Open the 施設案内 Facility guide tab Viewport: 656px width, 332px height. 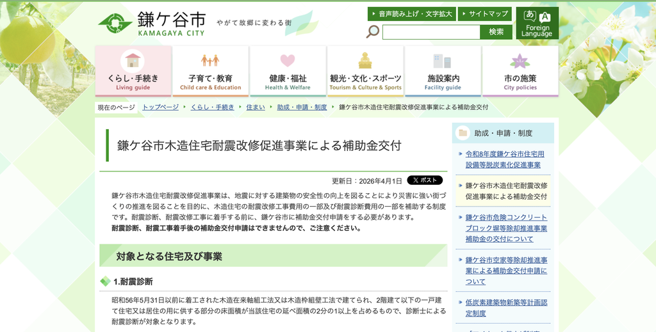(x=443, y=71)
